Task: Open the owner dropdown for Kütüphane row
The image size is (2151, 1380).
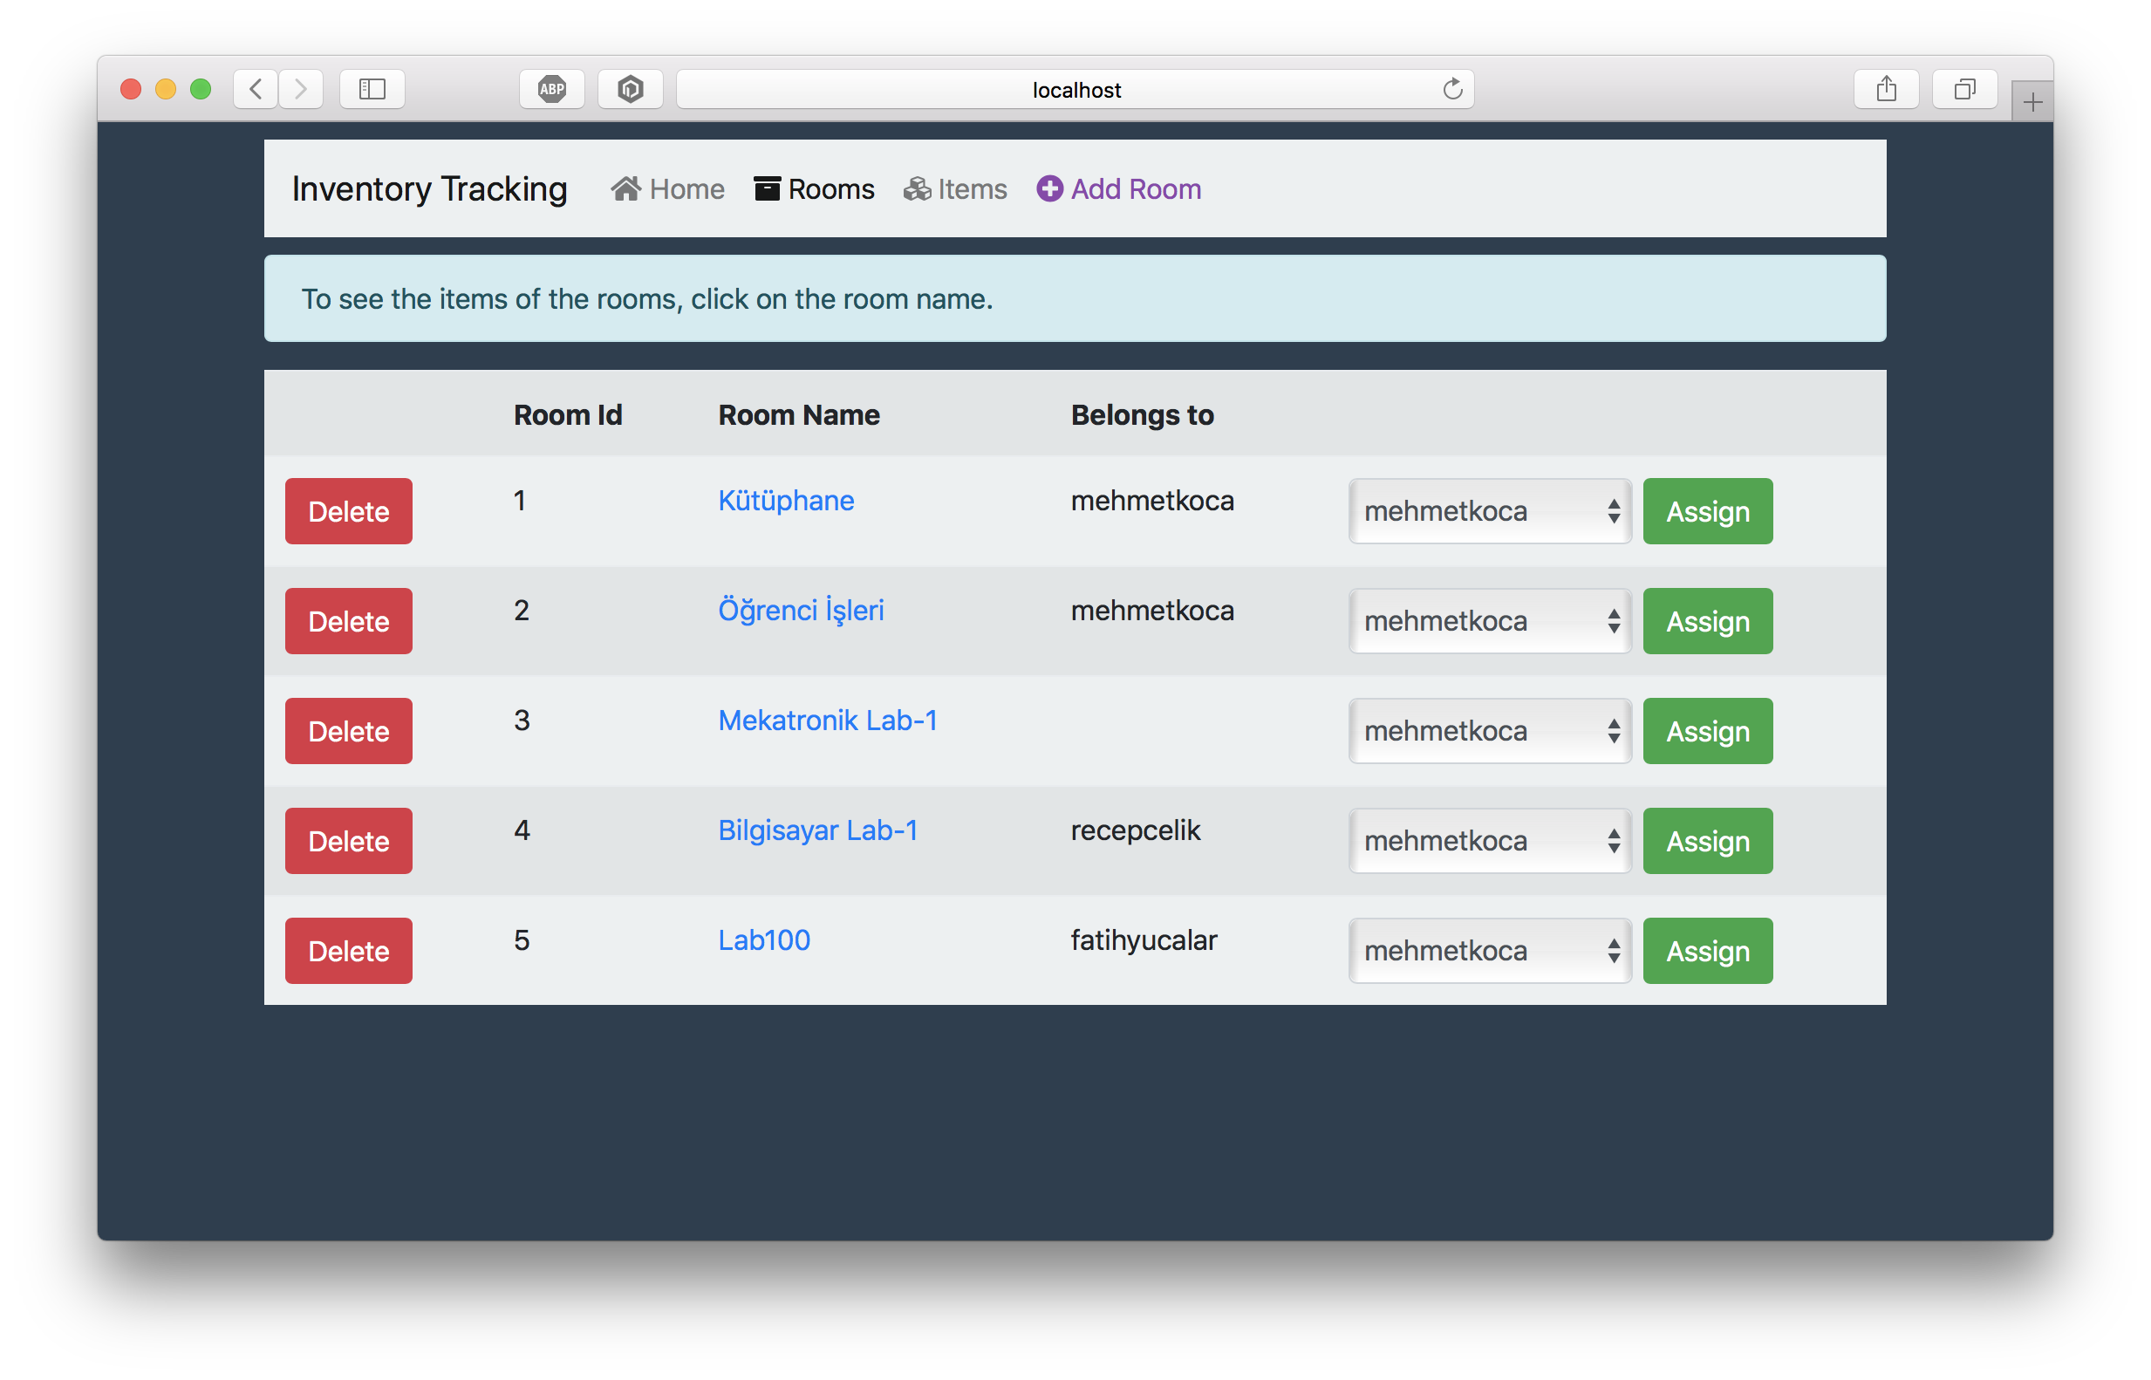Action: [x=1489, y=511]
